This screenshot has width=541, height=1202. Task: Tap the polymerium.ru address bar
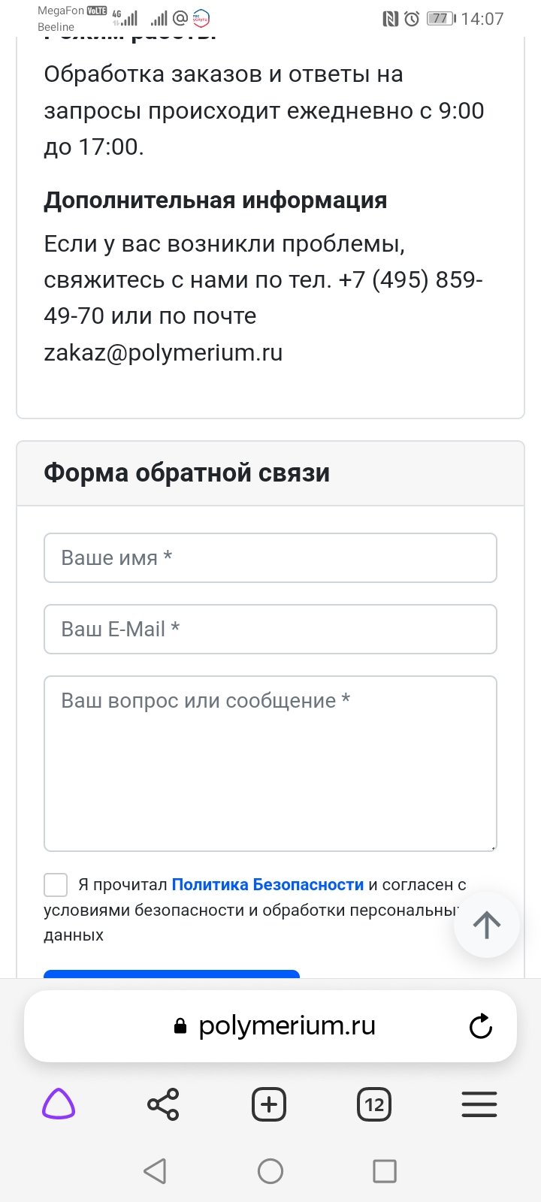click(x=270, y=1026)
